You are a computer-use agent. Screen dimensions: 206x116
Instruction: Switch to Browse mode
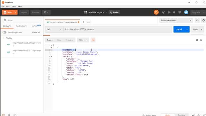[x=182, y=115]
